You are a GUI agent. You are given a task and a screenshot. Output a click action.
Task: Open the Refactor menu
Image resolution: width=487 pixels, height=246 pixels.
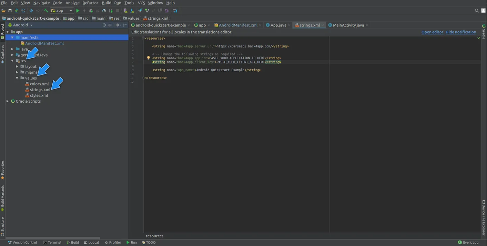90,3
